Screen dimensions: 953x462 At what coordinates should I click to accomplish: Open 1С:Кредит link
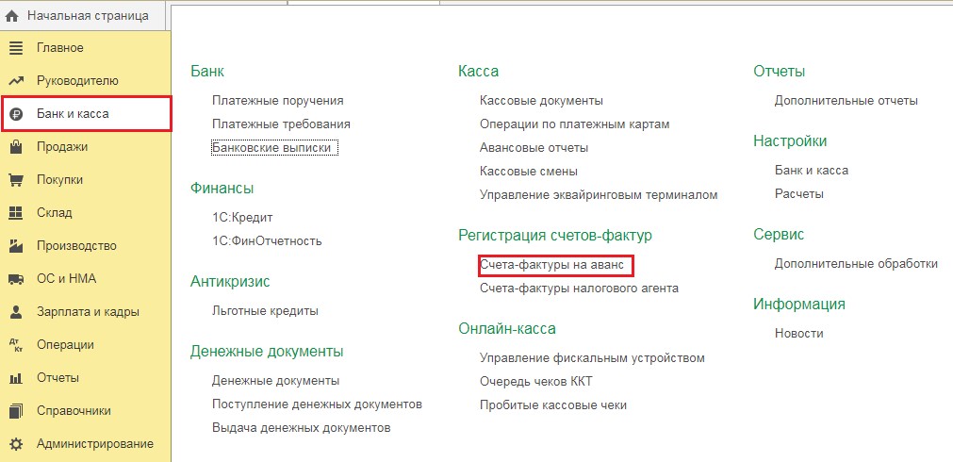coord(242,218)
